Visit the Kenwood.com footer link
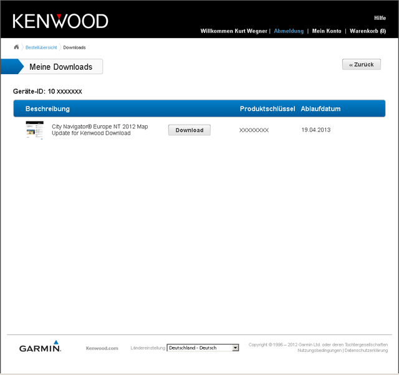399x375 pixels. (x=102, y=348)
